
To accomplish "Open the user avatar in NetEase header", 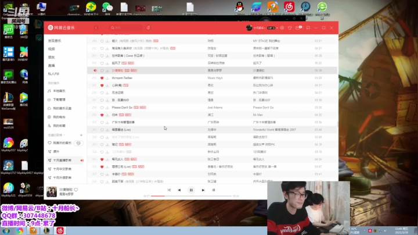I will 249,28.
